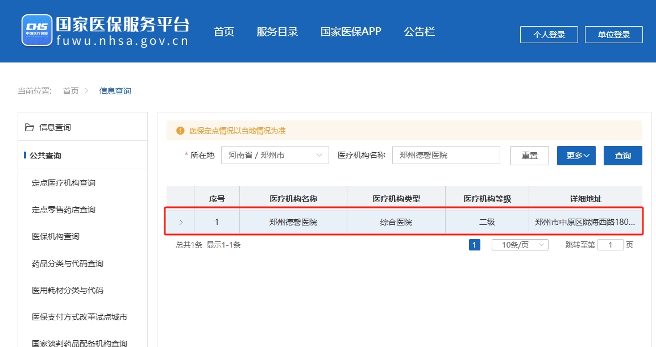Image resolution: width=656 pixels, height=347 pixels.
Task: Expand the 郑州德馨医院 result row details
Action: [x=180, y=221]
